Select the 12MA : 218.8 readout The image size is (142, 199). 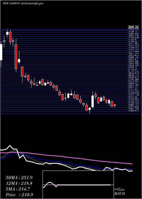coord(19,183)
